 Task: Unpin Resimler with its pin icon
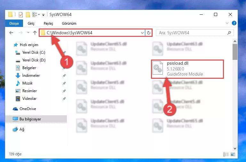pos(64,91)
